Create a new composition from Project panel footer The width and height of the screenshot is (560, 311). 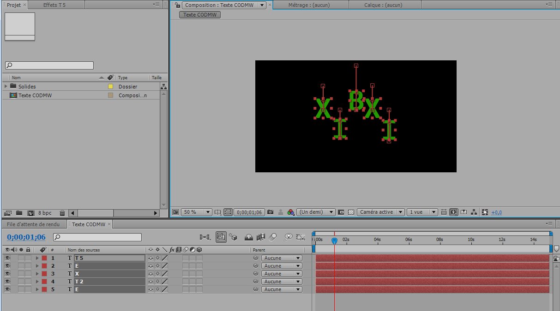coord(30,213)
